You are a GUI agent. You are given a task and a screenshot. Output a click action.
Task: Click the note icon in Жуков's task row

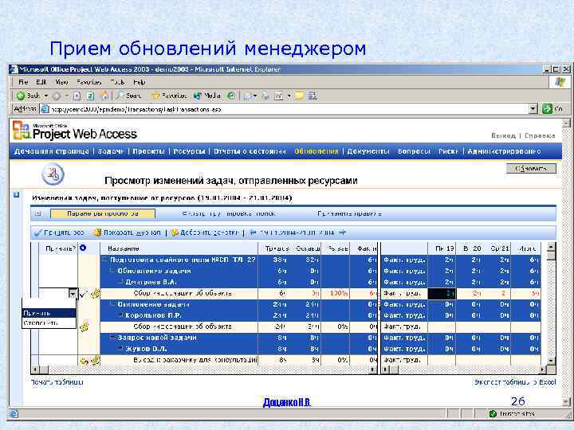pos(96,360)
